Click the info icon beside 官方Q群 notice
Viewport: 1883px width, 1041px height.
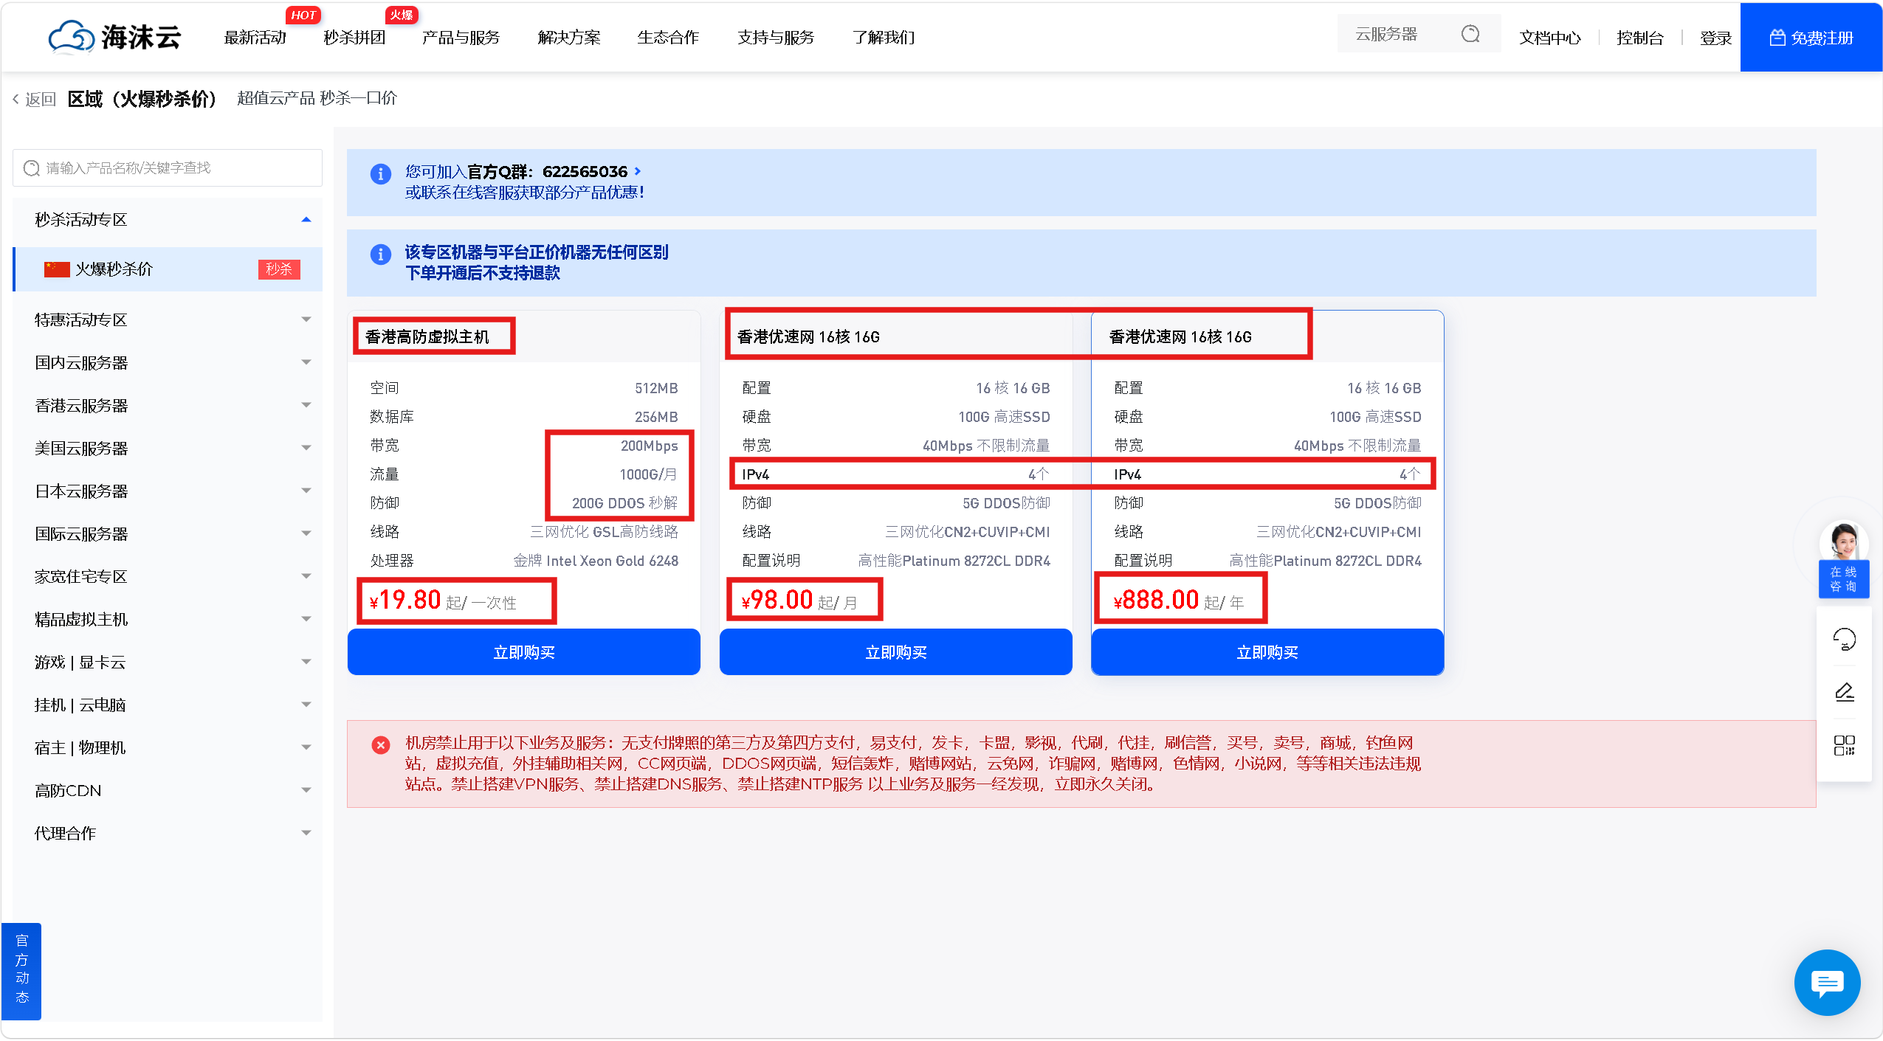pyautogui.click(x=380, y=174)
